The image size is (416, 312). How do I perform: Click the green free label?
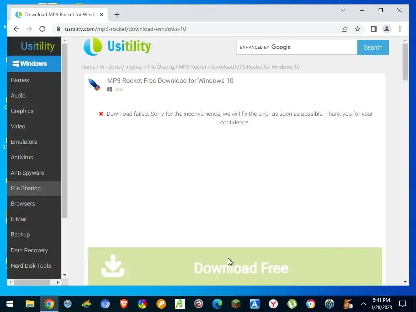point(119,89)
